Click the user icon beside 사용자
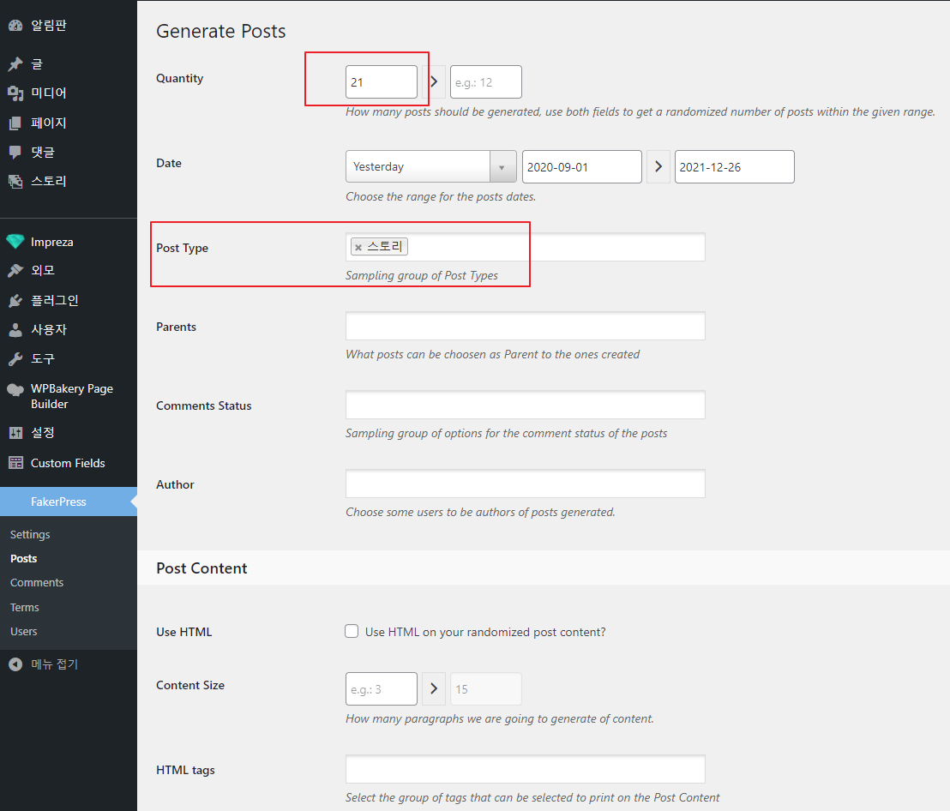Screen dimensions: 950x811 pos(15,330)
